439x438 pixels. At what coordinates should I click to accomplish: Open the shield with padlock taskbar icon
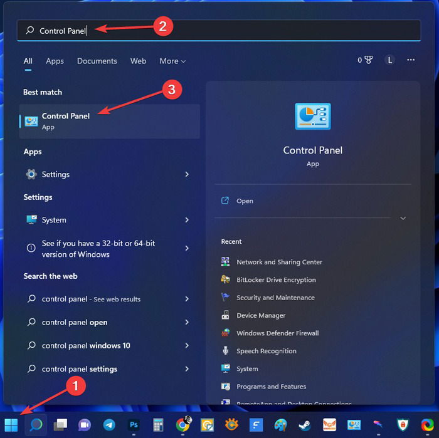[x=403, y=425]
